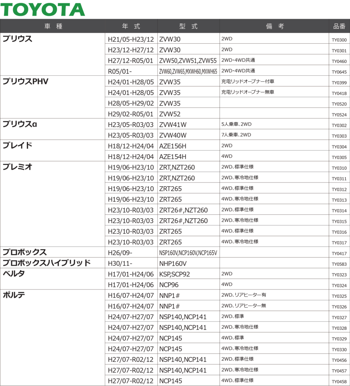
Task: Select the プリウスα vehicle name cell
Action: click(x=20, y=124)
